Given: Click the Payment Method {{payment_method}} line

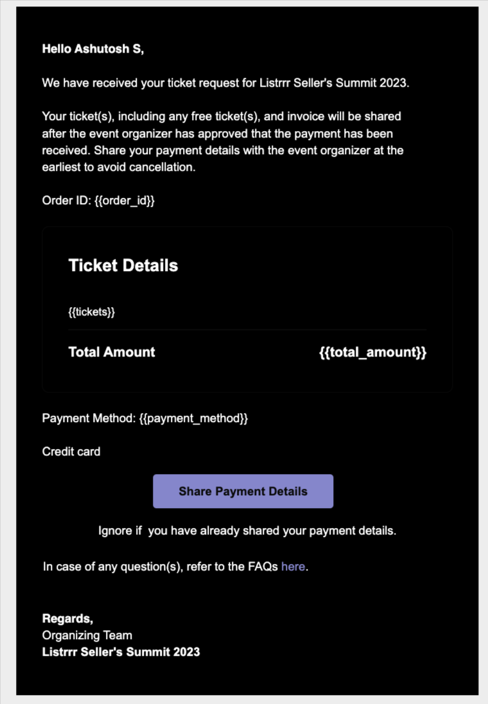Looking at the screenshot, I should pyautogui.click(x=145, y=418).
